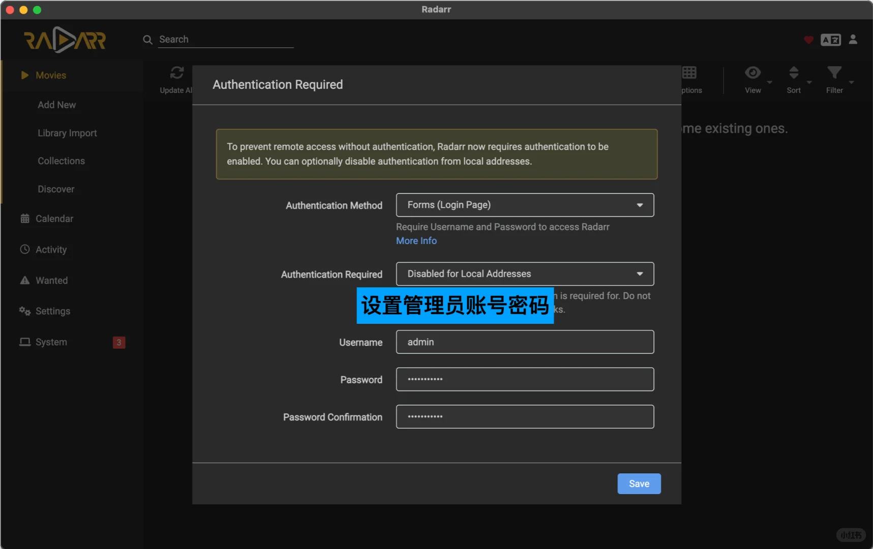Open Collections page
873x549 pixels.
pyautogui.click(x=61, y=161)
